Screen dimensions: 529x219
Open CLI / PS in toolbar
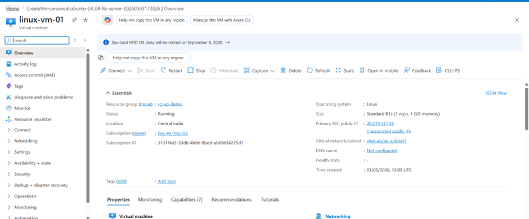pyautogui.click(x=448, y=71)
